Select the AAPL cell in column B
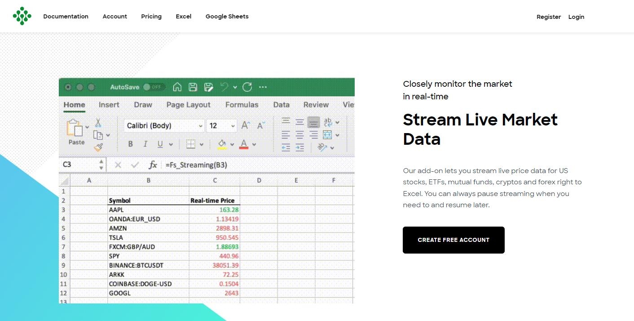Viewport: 634px width, 321px height. [148, 210]
